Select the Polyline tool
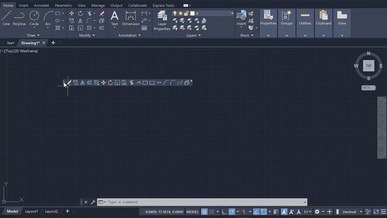 click(19, 18)
